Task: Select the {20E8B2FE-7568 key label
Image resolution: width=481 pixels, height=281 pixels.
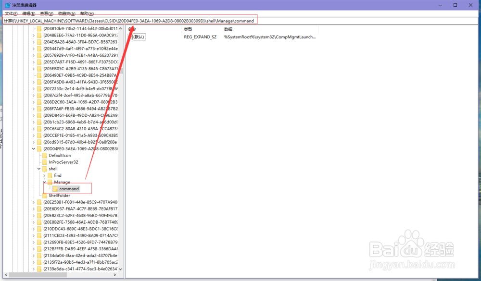Action: [80, 222]
